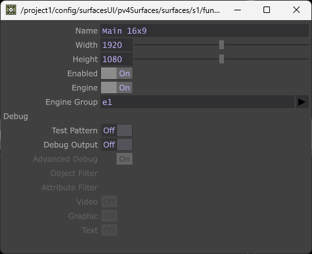The image size is (312, 254).
Task: Click the Debug section header
Action: (16, 117)
